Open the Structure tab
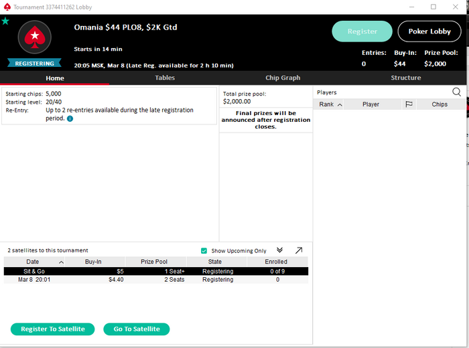 pos(405,78)
